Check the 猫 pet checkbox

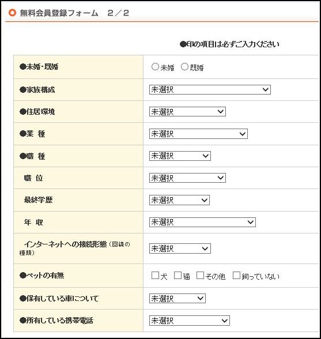(x=178, y=275)
